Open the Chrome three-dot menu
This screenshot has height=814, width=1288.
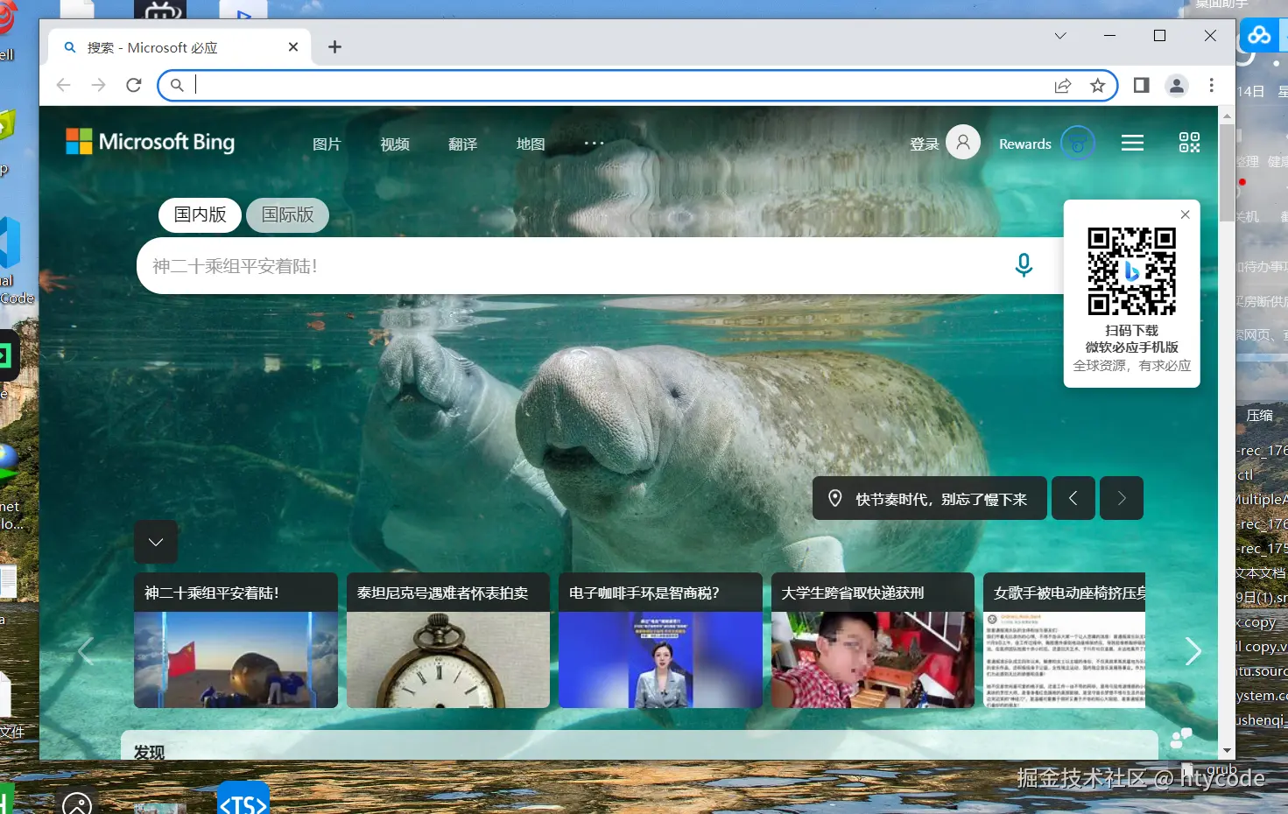pyautogui.click(x=1211, y=85)
